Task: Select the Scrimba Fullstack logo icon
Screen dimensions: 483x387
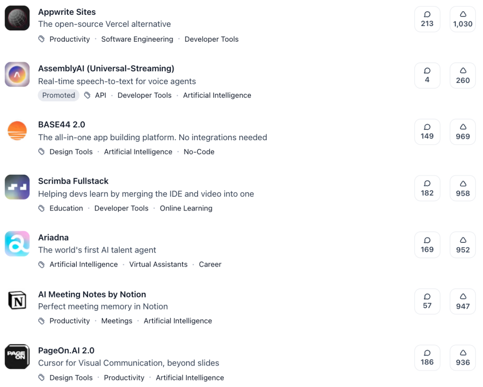Action: coord(17,187)
